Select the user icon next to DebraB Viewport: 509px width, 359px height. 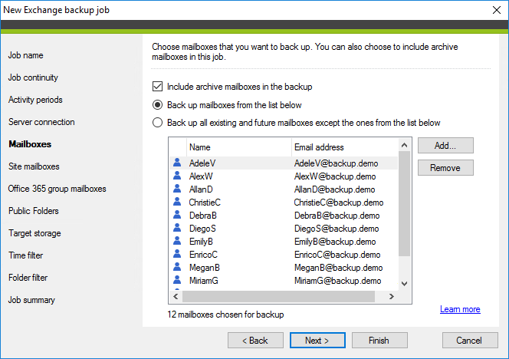tap(177, 215)
